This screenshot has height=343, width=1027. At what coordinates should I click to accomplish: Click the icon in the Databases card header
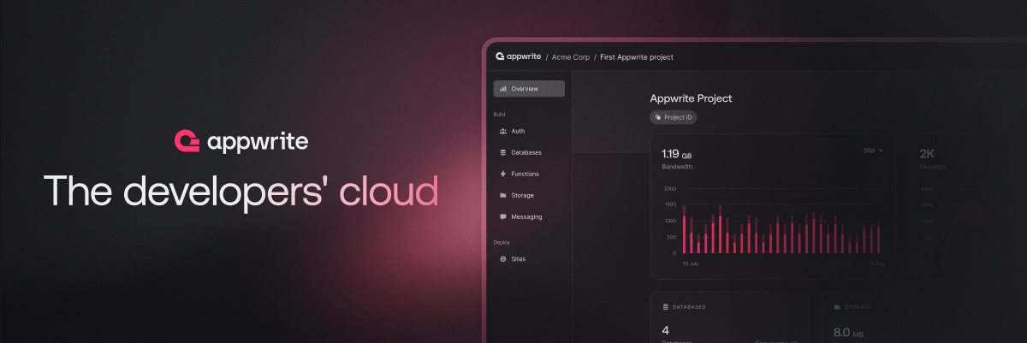coord(665,306)
